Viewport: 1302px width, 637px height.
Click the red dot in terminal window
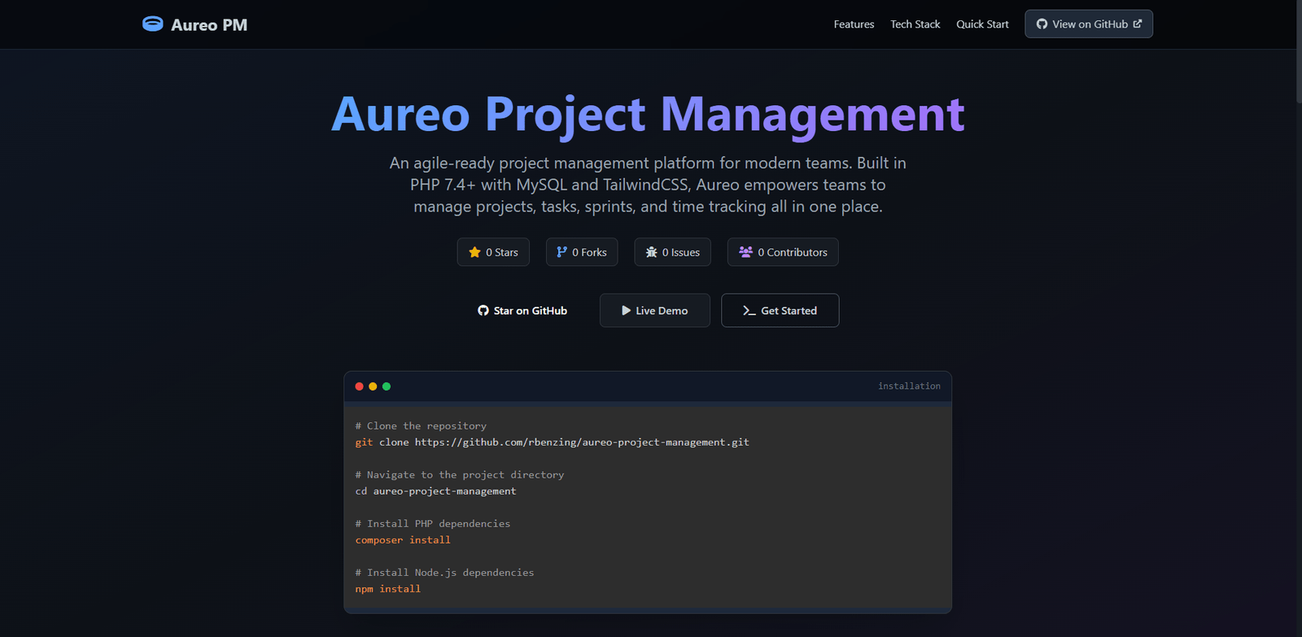360,386
